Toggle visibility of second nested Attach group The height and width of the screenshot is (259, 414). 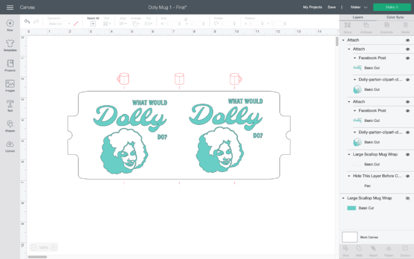coord(408,102)
